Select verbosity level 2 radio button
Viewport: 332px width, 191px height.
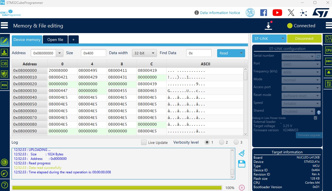(222, 142)
